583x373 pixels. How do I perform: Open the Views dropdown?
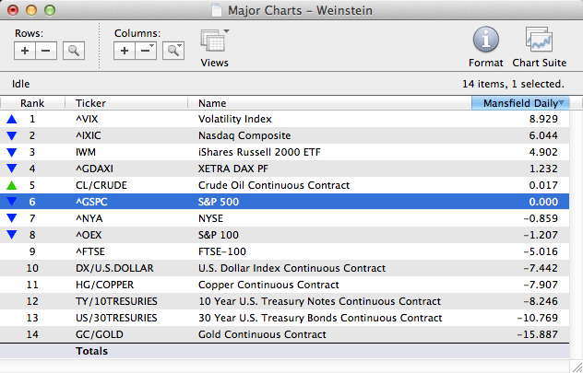pyautogui.click(x=215, y=42)
